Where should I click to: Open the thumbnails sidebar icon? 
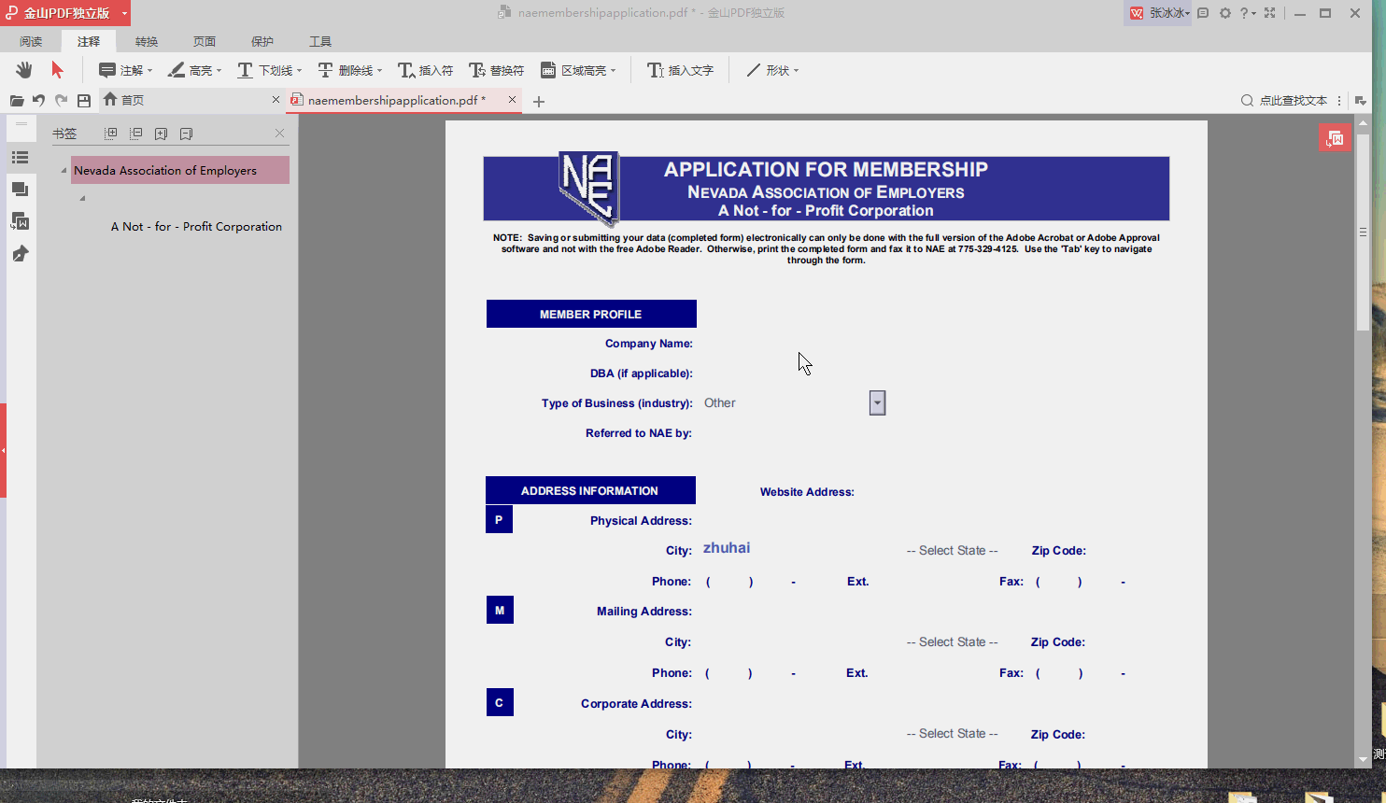click(x=20, y=221)
